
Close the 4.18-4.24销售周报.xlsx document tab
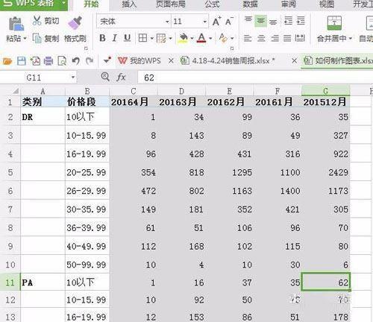coord(294,60)
